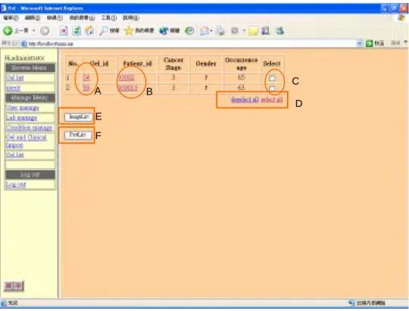Click the select all link
Image resolution: width=409 pixels, height=311 pixels.
(x=272, y=100)
